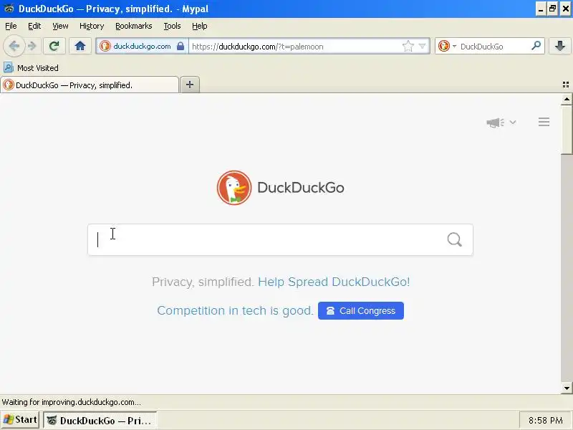The width and height of the screenshot is (573, 430).
Task: Click the padlock site identity icon
Action: pos(180,46)
